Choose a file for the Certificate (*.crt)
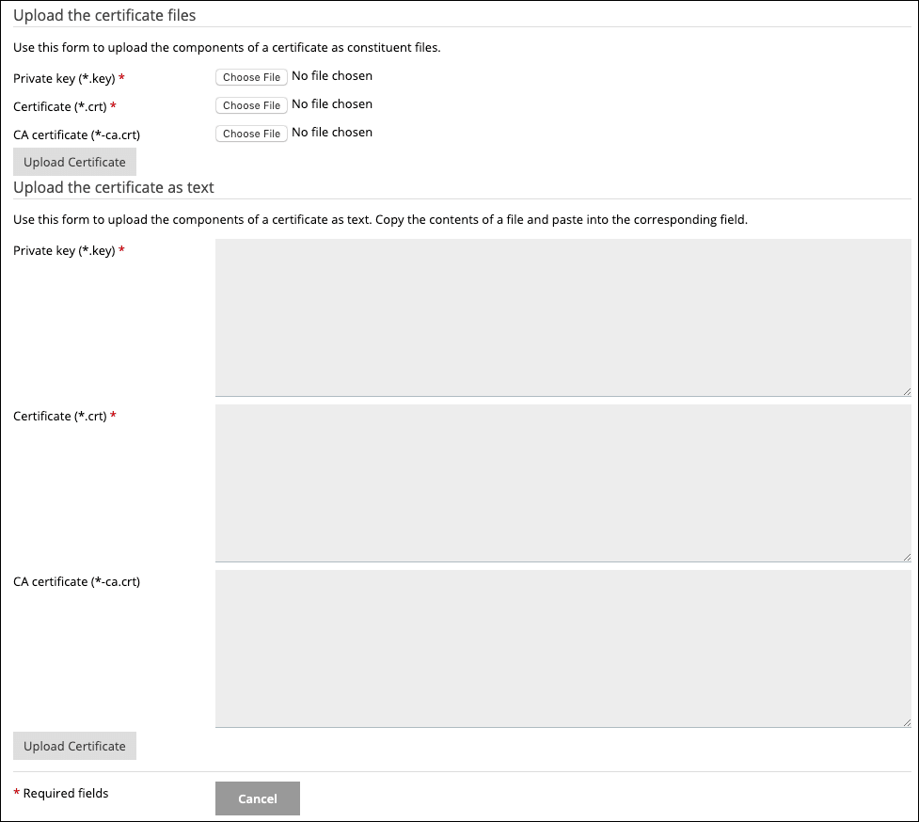919x822 pixels. (x=251, y=105)
